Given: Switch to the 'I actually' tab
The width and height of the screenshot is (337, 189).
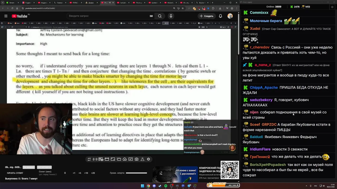Looking at the screenshot, I should point(123,3).
